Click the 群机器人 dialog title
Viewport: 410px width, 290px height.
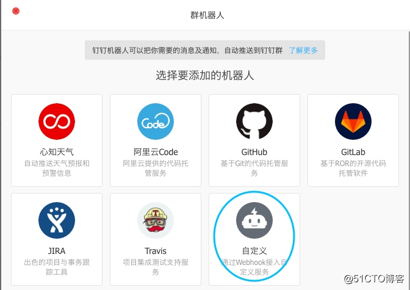(207, 15)
